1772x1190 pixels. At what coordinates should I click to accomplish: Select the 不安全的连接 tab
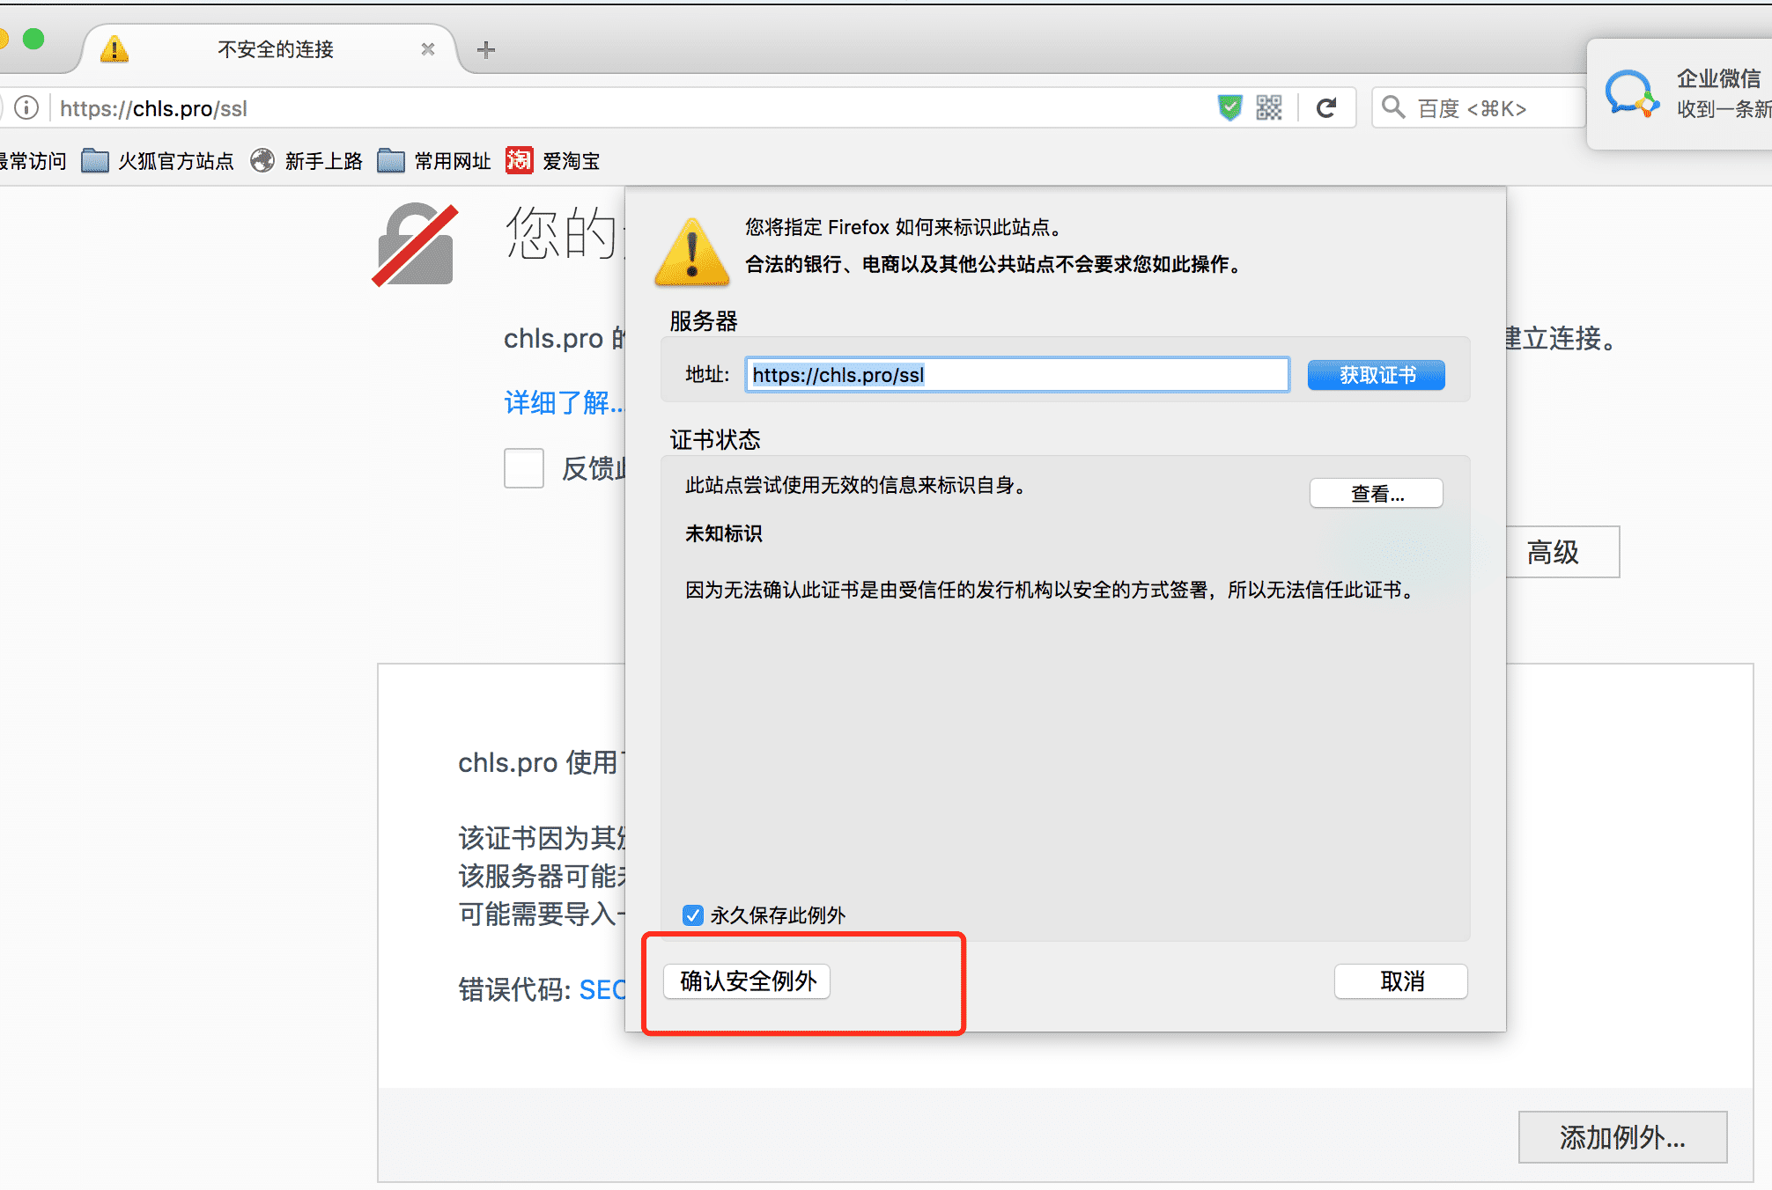pyautogui.click(x=275, y=49)
